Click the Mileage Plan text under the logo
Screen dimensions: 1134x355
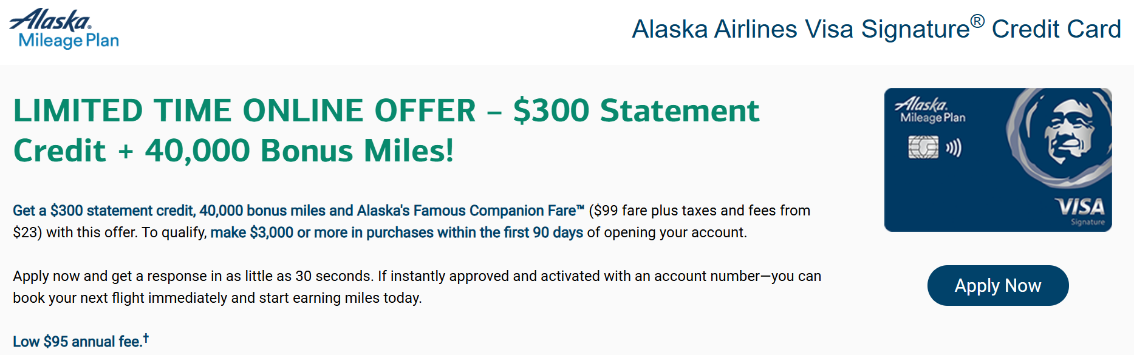pos(69,41)
